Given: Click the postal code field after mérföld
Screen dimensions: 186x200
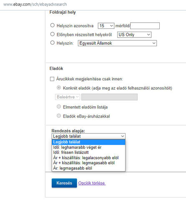Looking at the screenshot, I should pyautogui.click(x=145, y=26).
